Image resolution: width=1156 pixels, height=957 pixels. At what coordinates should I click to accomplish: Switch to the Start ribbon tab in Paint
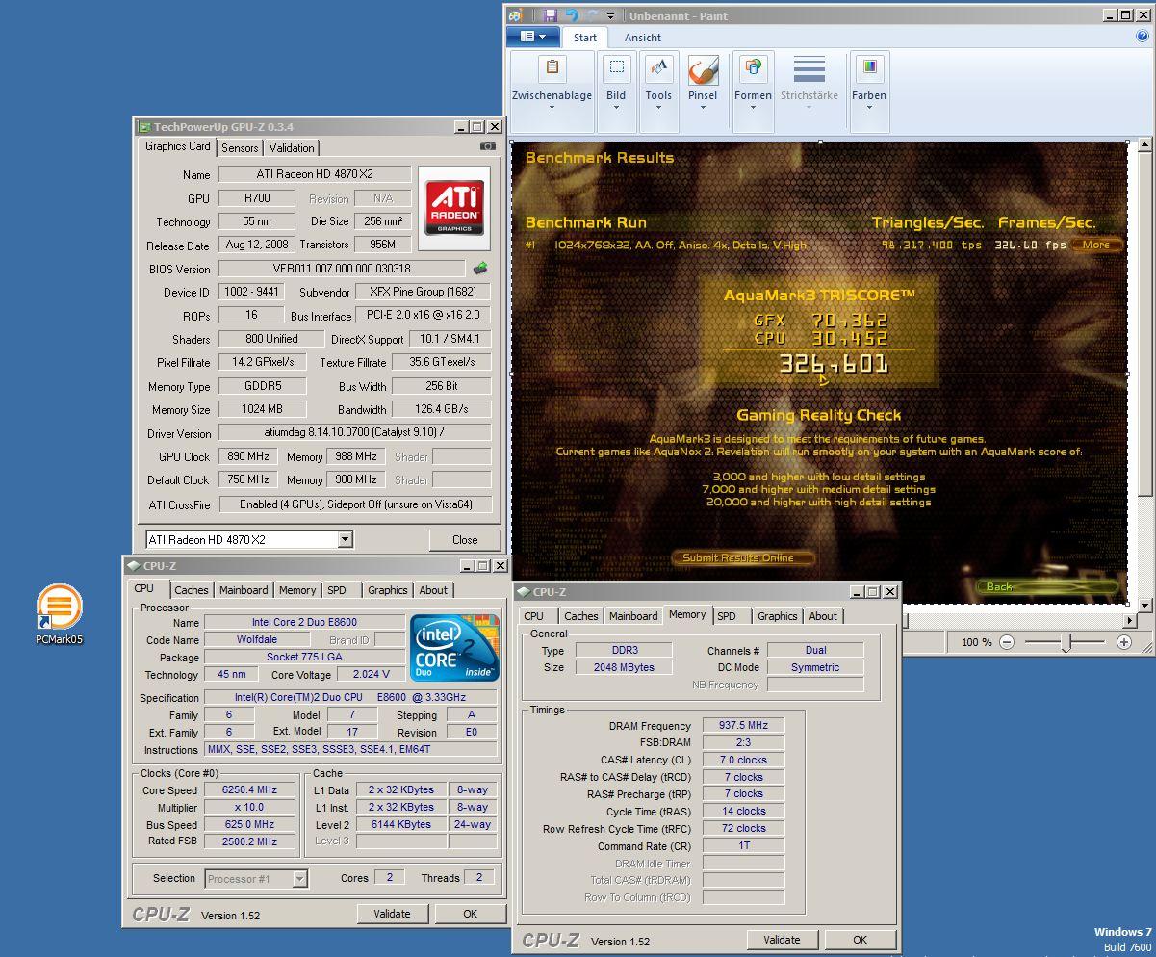point(585,38)
